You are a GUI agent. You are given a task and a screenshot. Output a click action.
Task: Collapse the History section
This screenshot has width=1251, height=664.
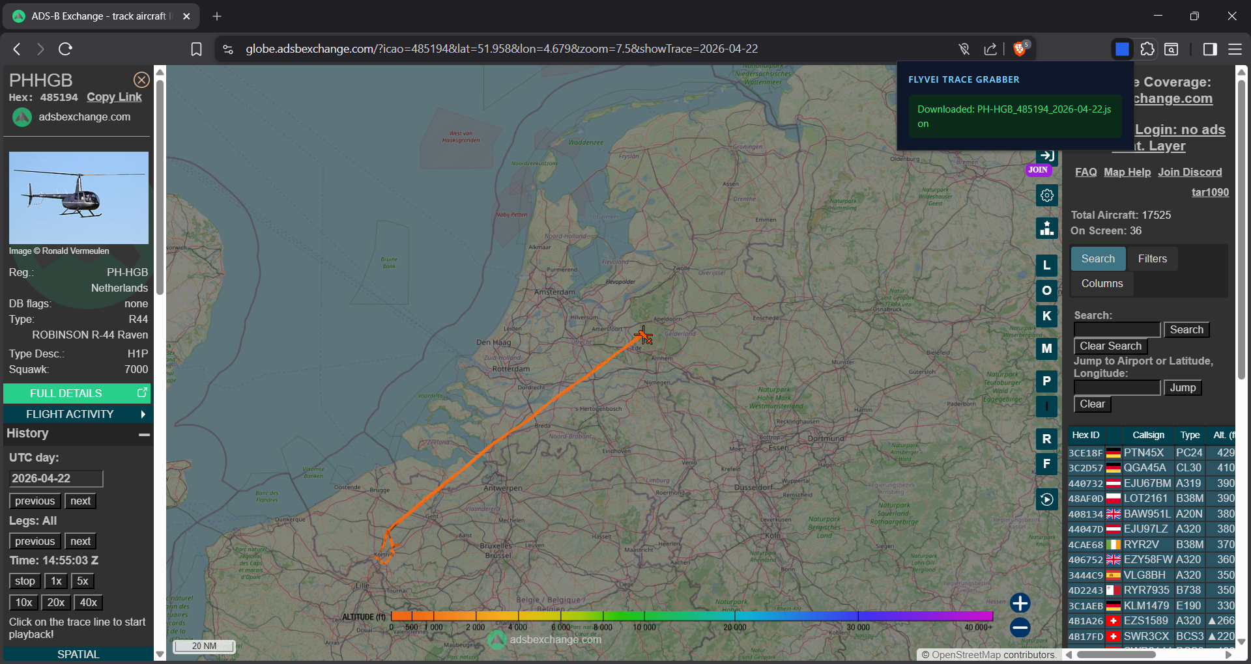[145, 434]
